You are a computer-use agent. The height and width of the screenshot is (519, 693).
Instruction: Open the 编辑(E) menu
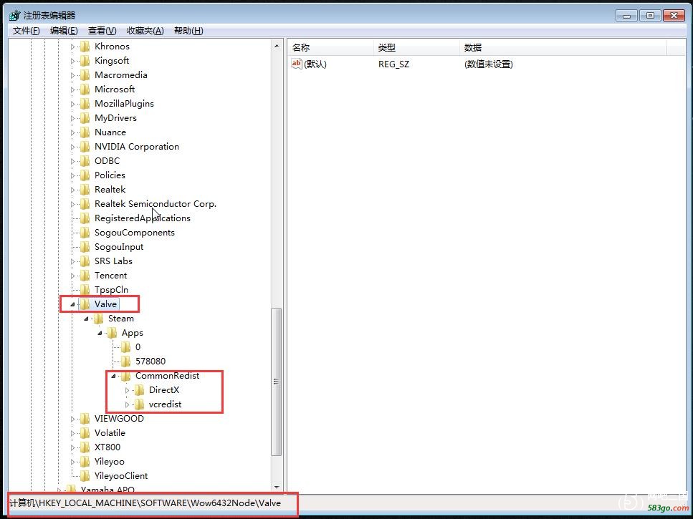coord(64,31)
